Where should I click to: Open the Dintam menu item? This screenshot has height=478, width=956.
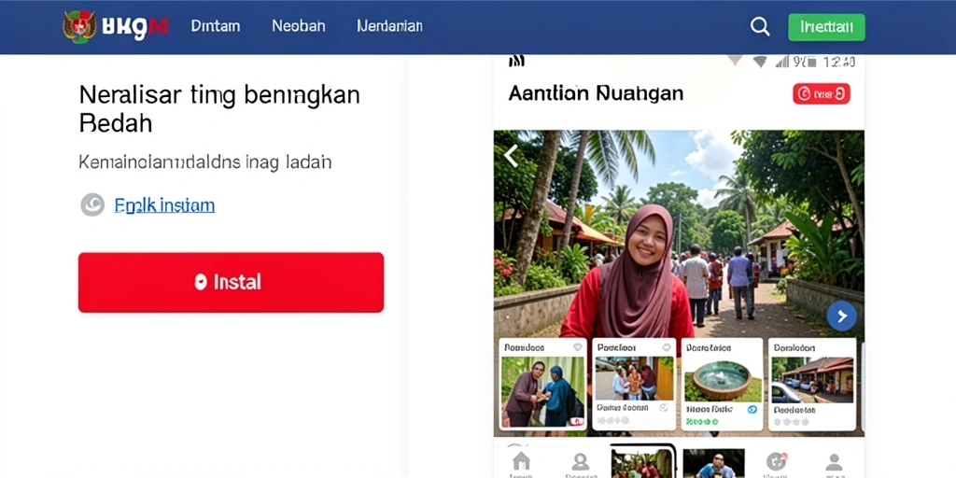(x=216, y=26)
